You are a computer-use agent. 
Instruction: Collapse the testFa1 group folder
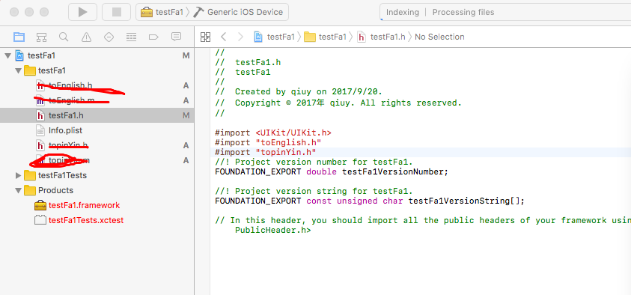tap(18, 71)
